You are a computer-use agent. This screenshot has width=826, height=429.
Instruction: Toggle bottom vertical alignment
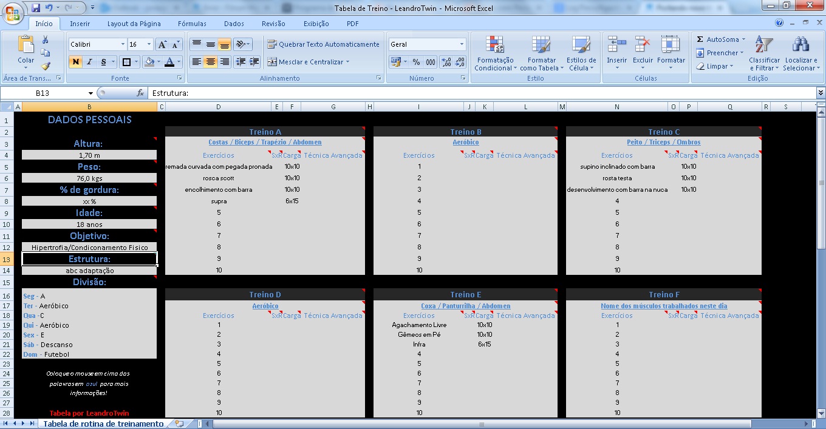point(224,44)
